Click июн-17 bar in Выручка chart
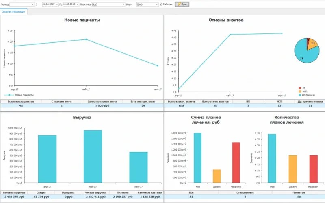This screenshot has height=203, width=325. (139, 167)
